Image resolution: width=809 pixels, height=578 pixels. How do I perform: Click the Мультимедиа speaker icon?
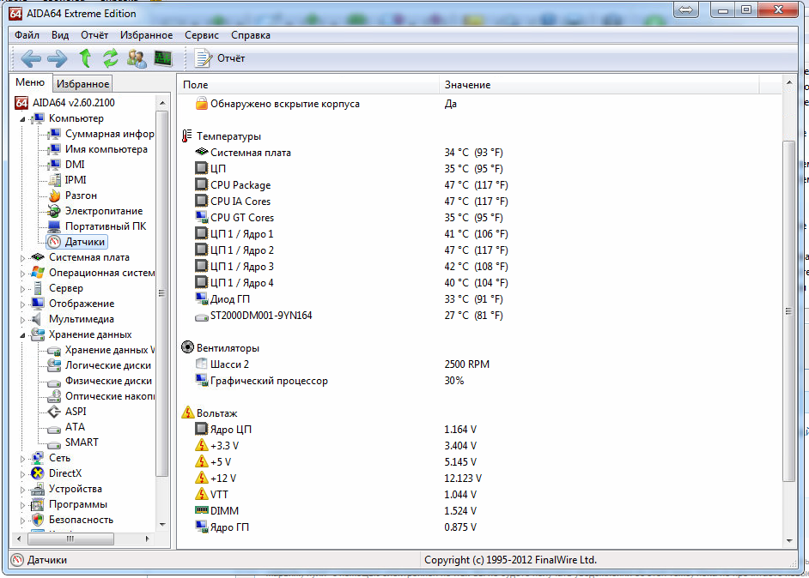tap(37, 319)
